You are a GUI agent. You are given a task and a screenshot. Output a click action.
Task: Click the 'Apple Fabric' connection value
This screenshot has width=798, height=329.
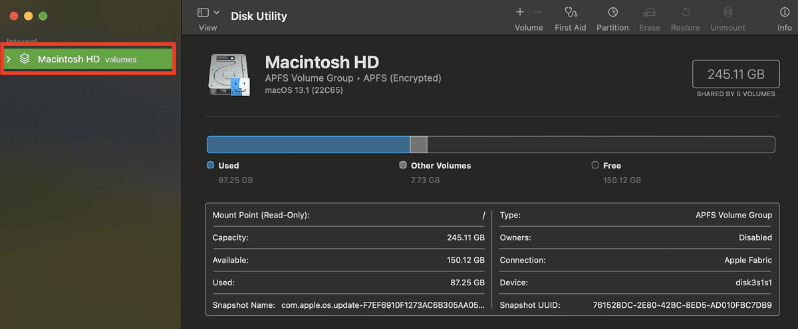coord(748,260)
